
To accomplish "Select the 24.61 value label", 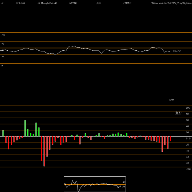I will [179, 113].
